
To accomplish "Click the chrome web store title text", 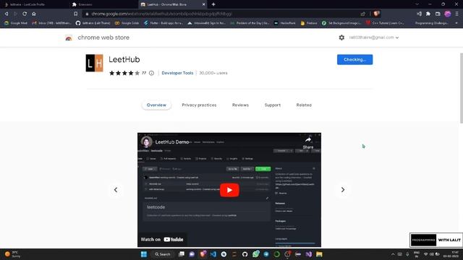I will point(103,38).
